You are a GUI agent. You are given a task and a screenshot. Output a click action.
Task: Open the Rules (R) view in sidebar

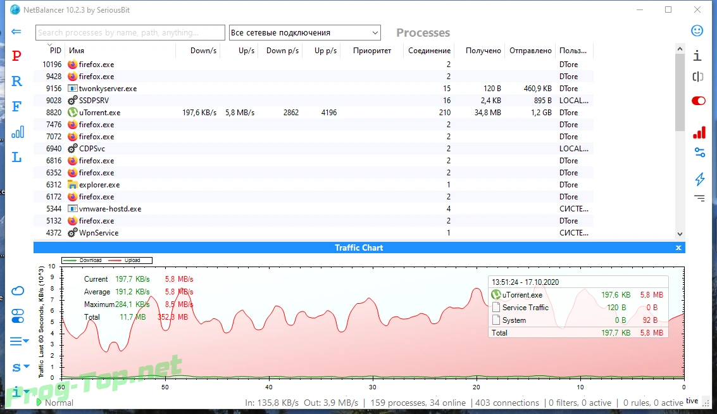click(x=16, y=81)
